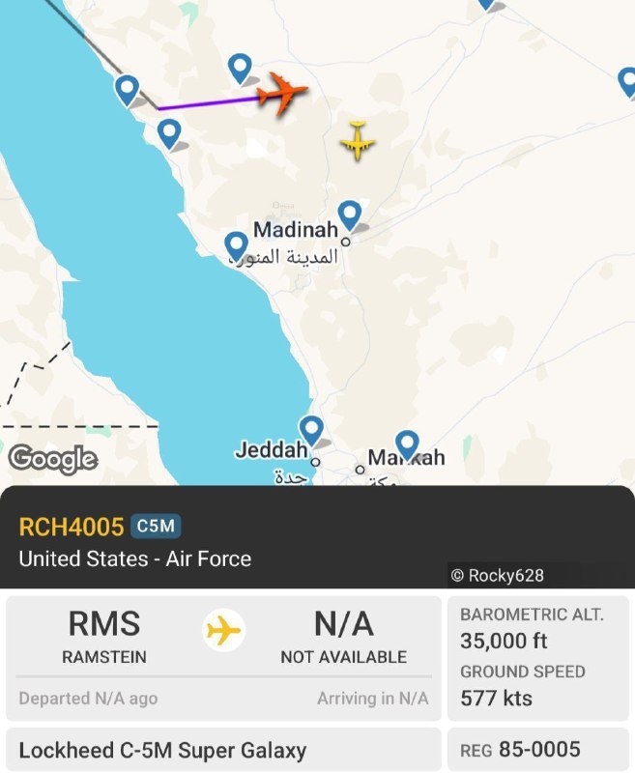Open the RMS Ramstein origin airport
Image resolution: width=635 pixels, height=773 pixels.
tap(104, 638)
